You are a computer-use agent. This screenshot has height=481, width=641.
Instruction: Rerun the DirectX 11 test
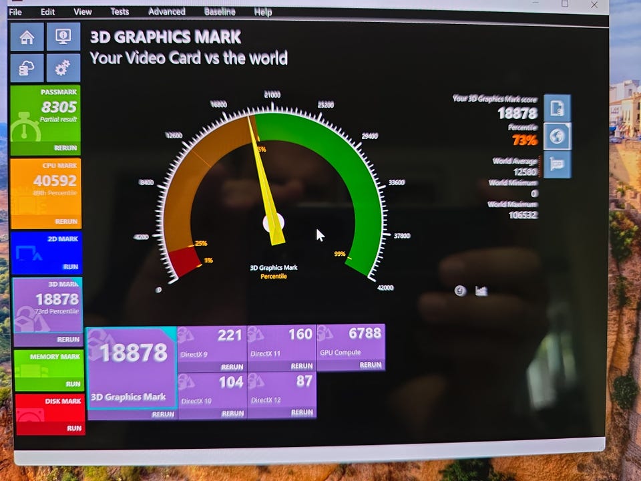point(302,366)
